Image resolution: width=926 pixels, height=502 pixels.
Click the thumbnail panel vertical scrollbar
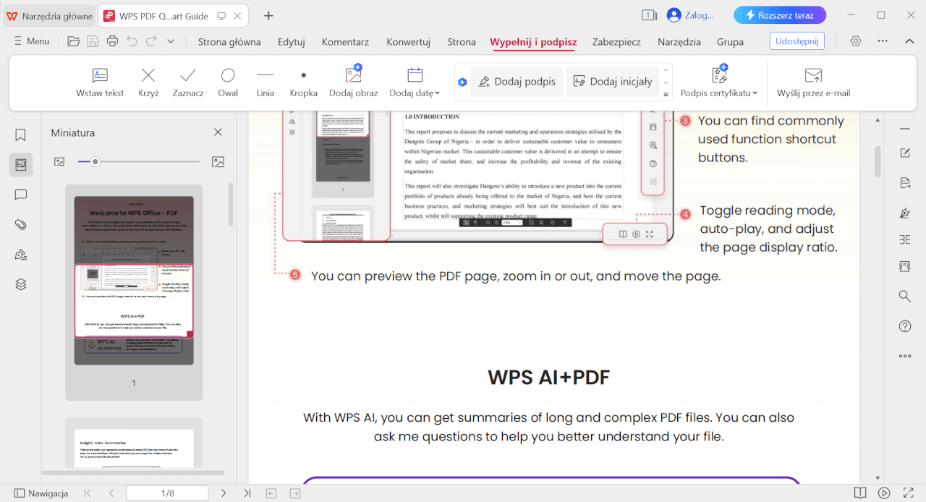pos(231,205)
